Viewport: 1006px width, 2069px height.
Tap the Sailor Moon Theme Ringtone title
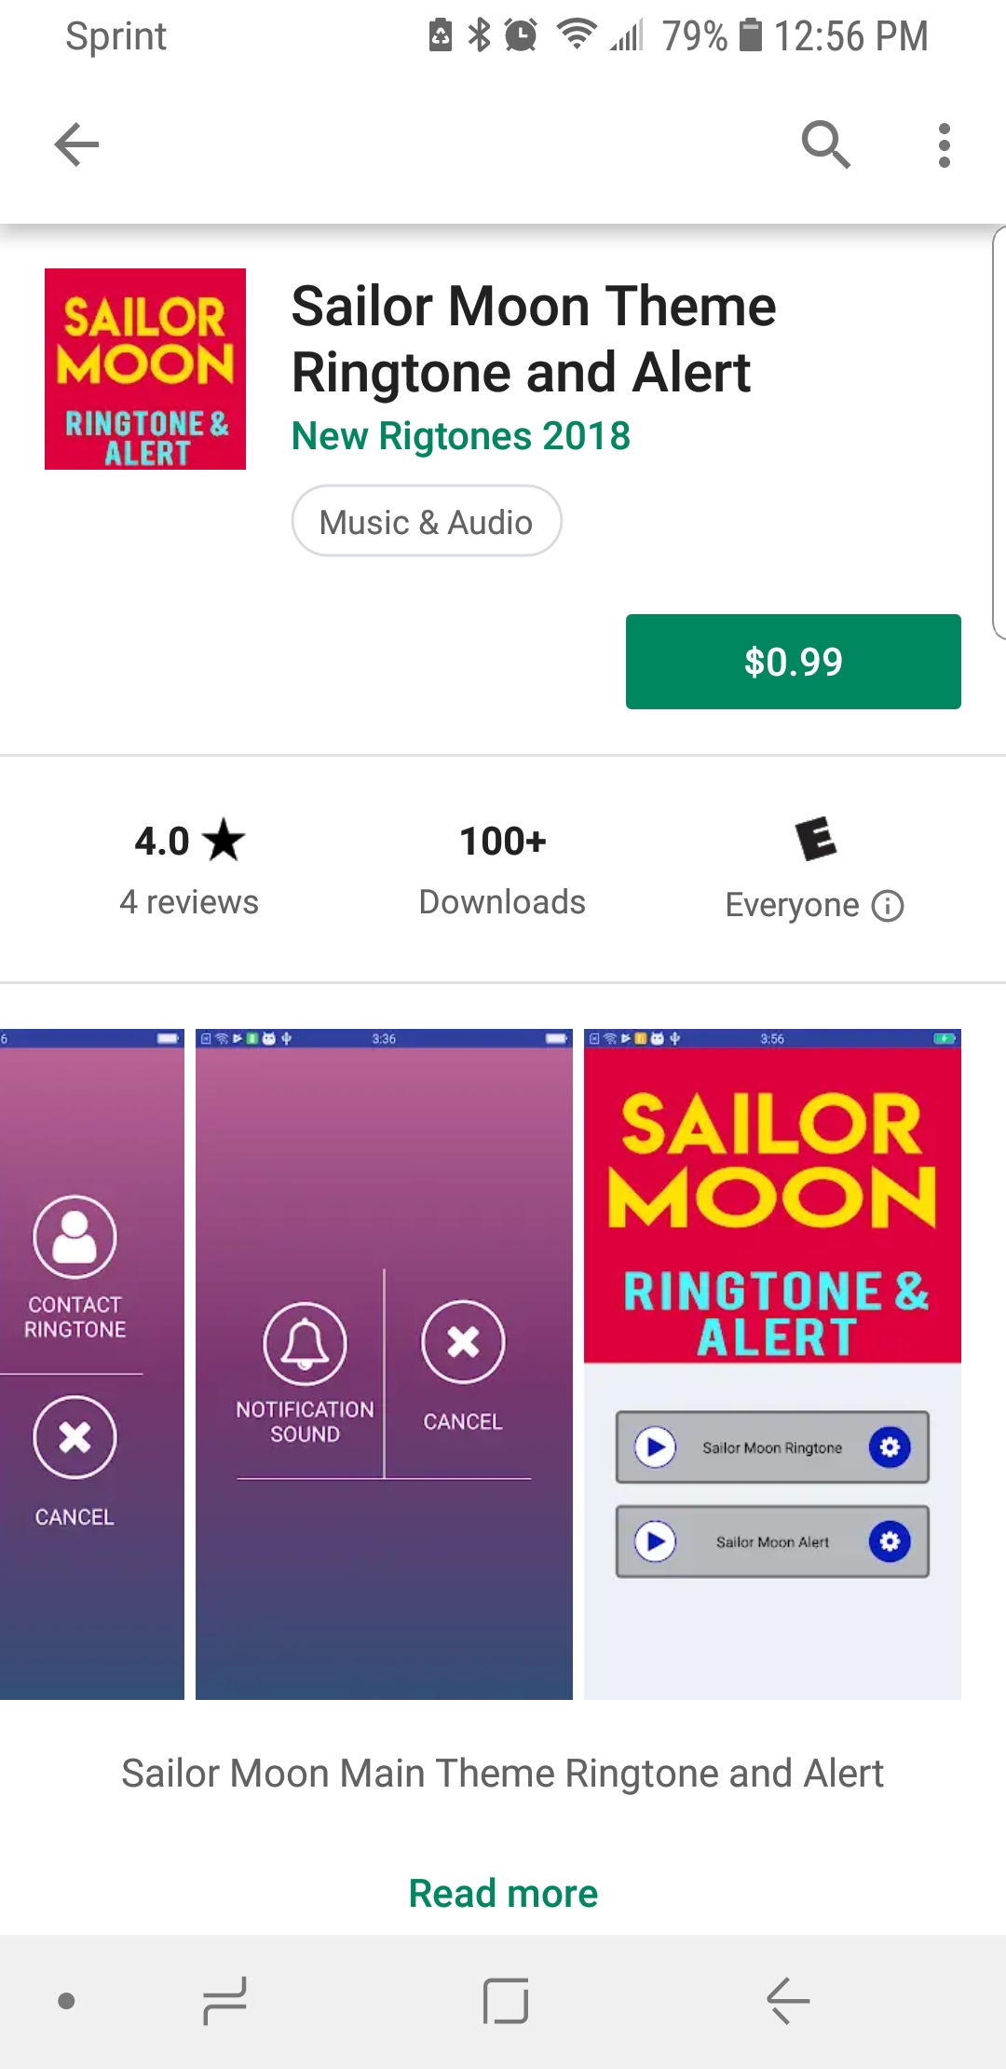pos(534,339)
